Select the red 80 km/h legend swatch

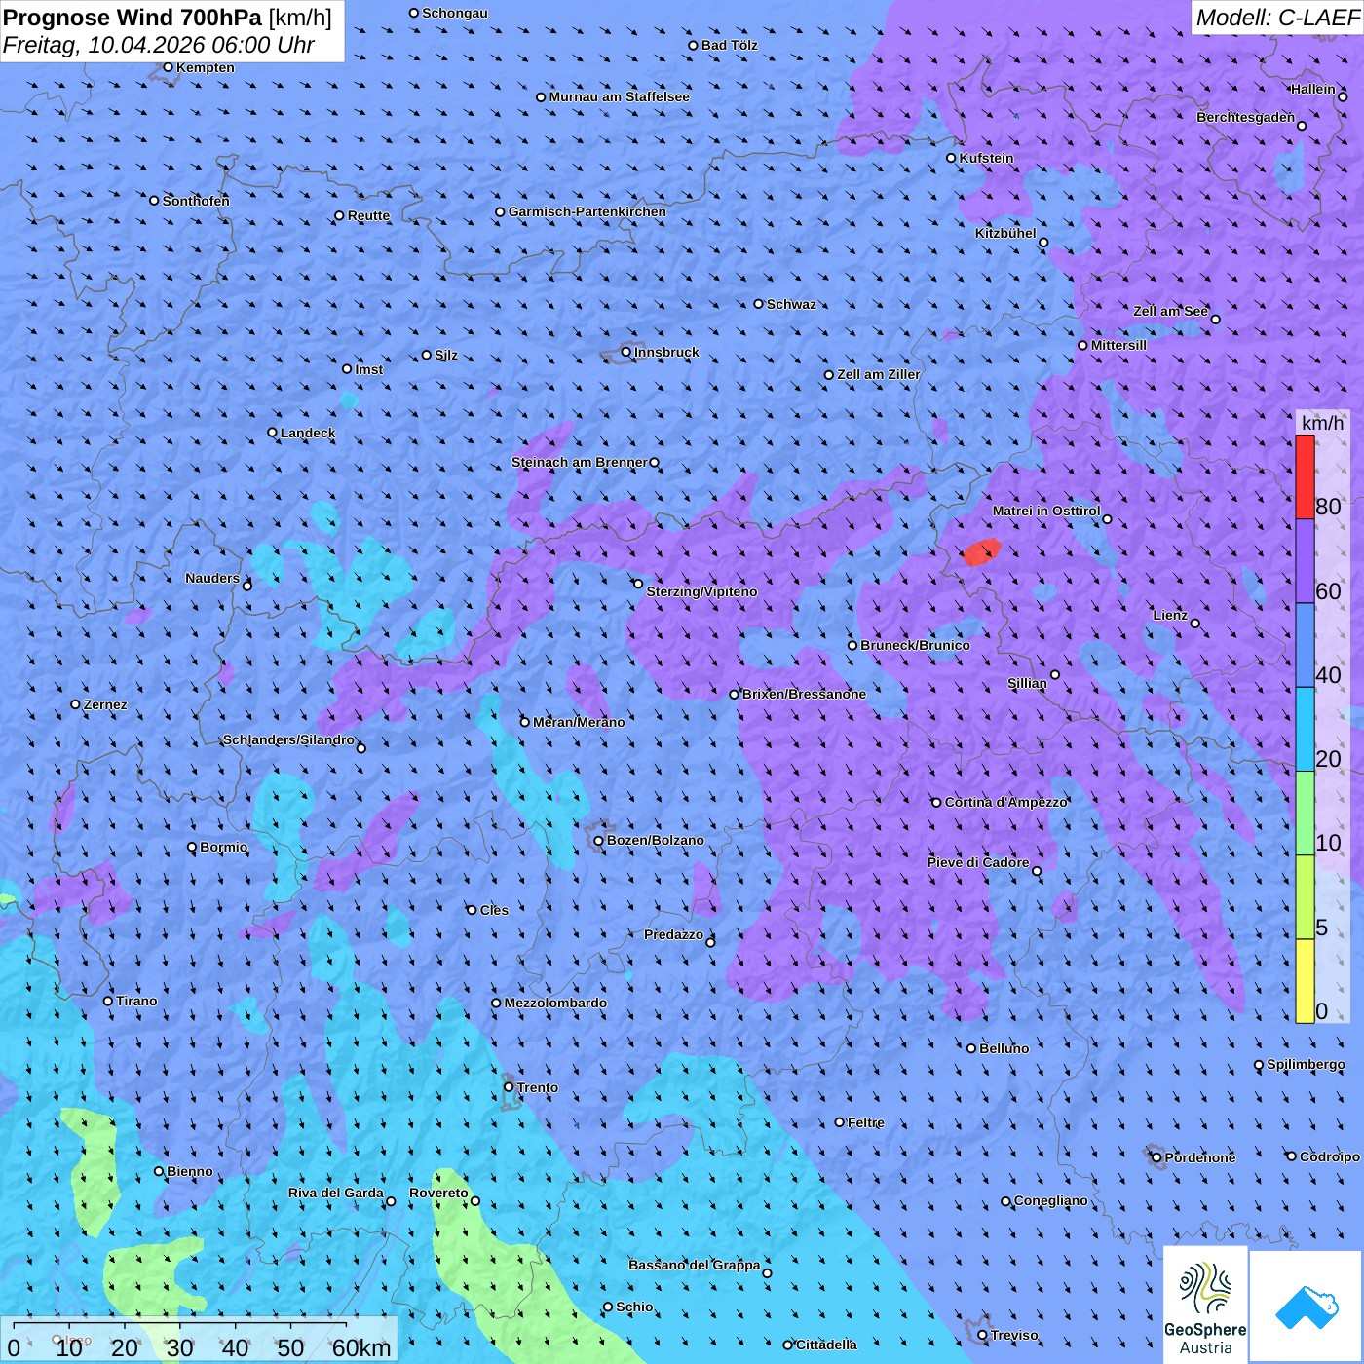coord(1305,476)
